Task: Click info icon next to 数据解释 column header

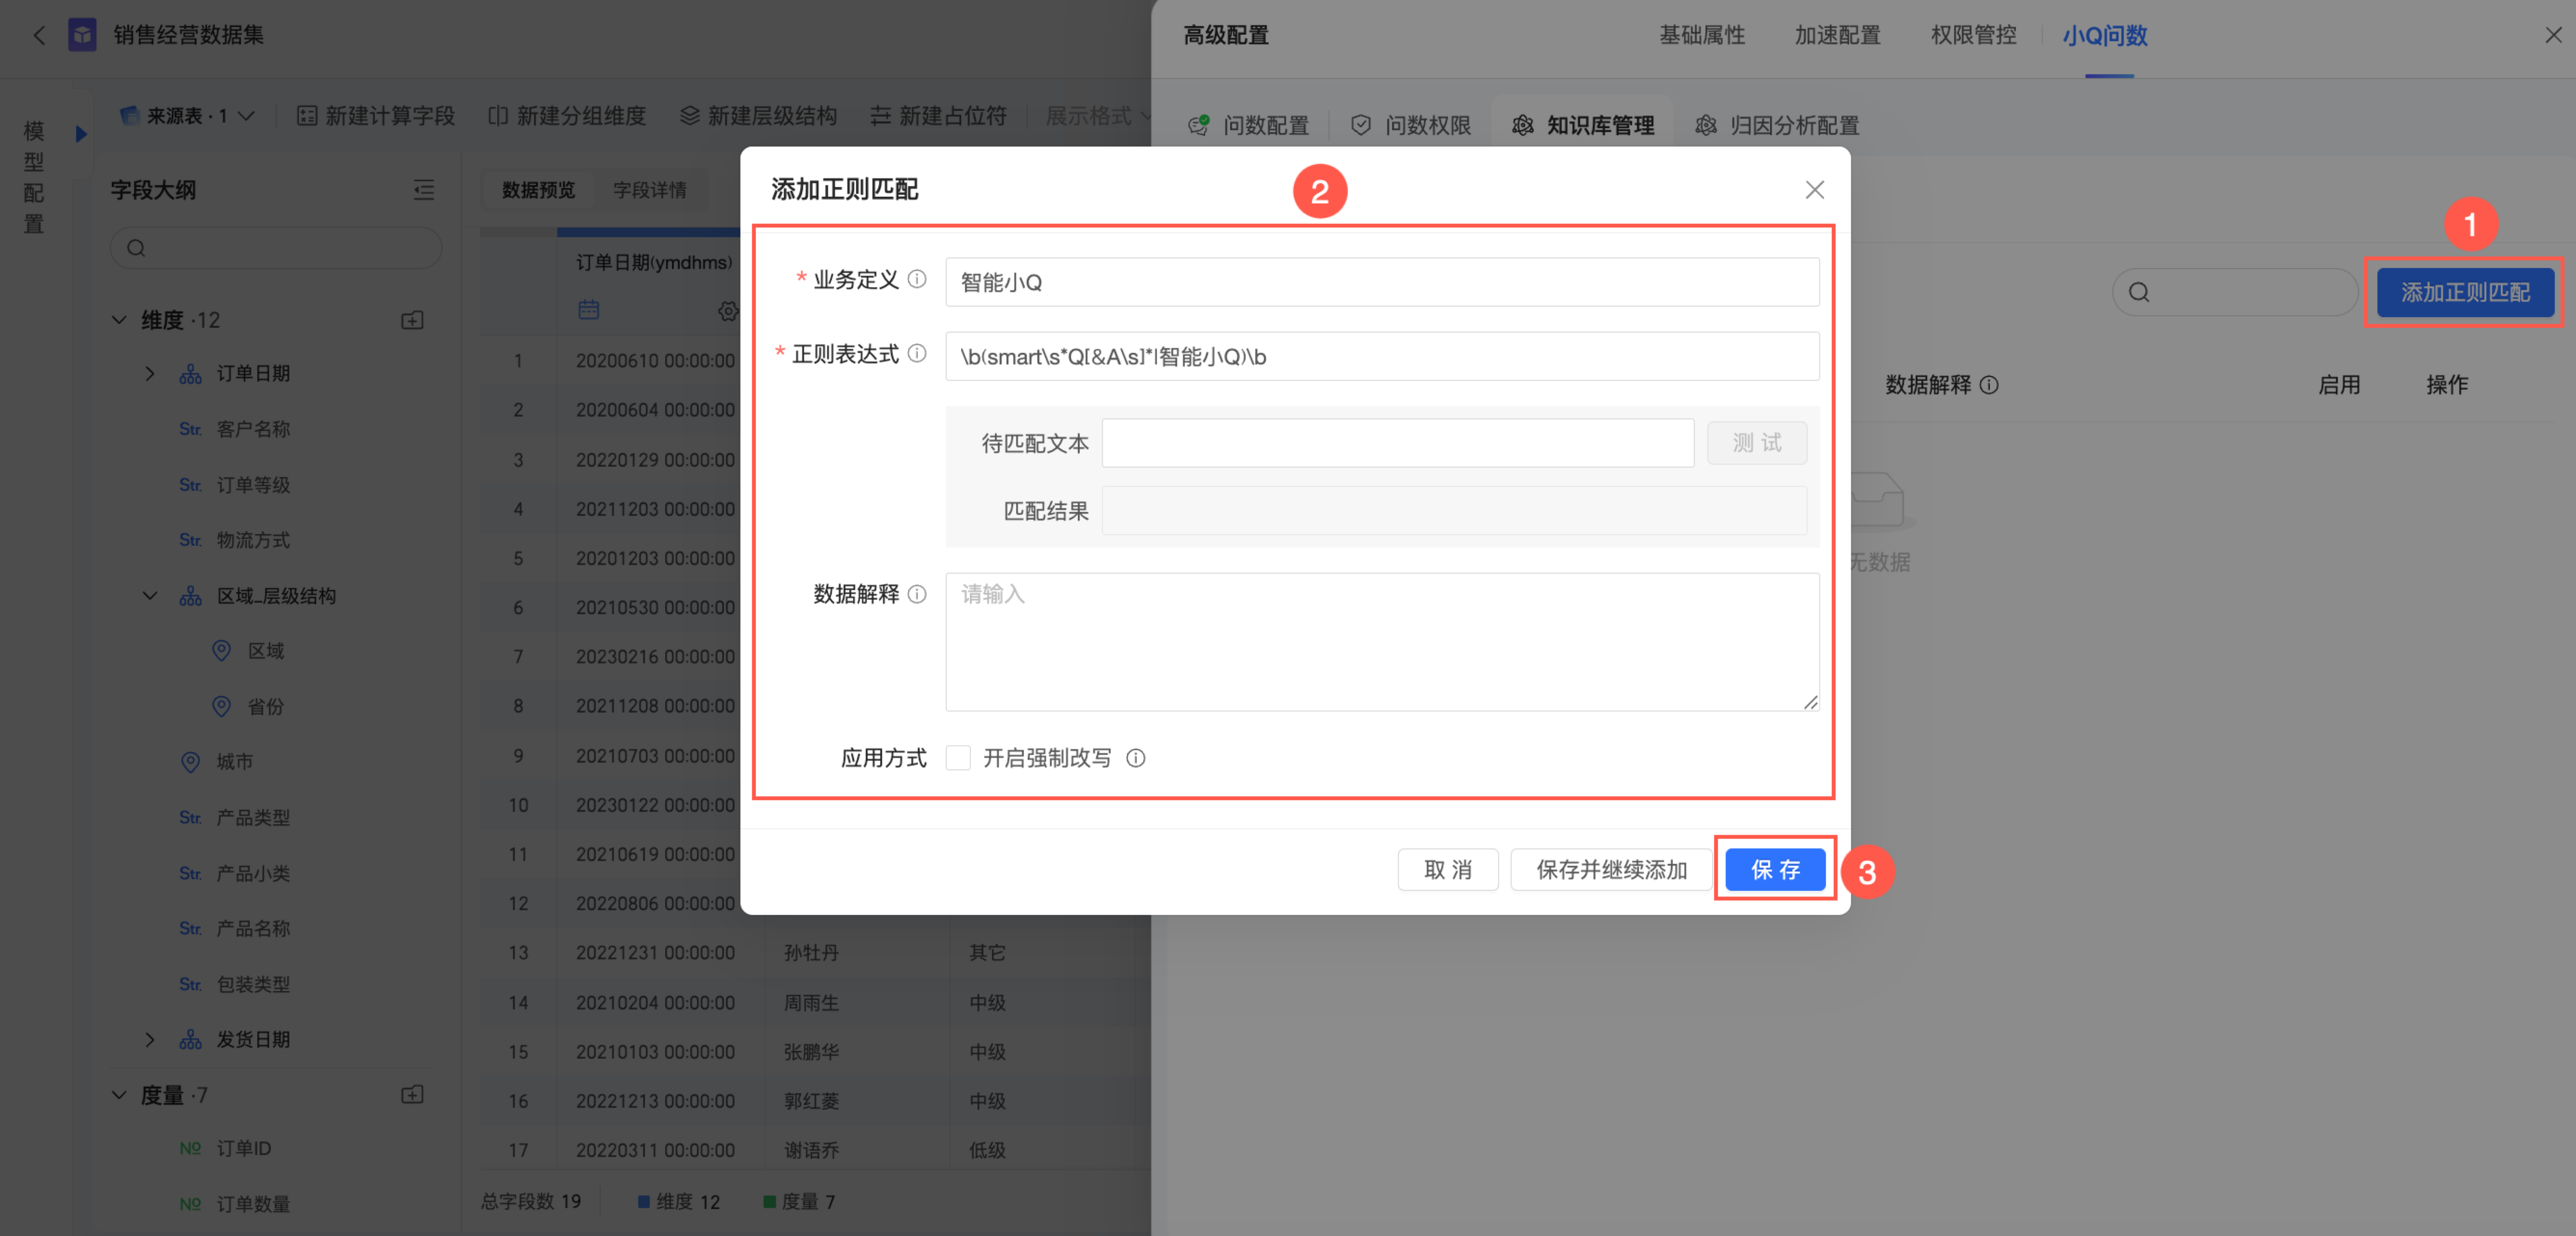Action: [1990, 385]
